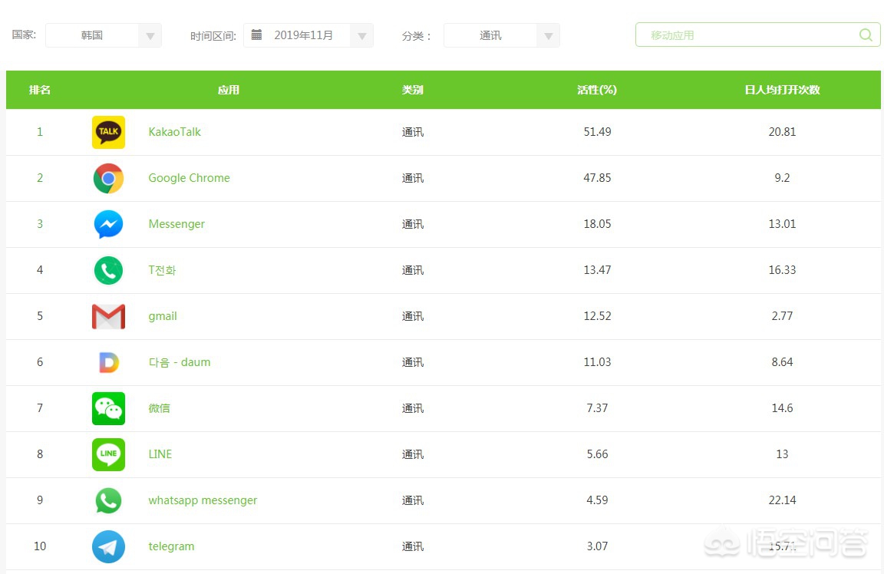The height and width of the screenshot is (574, 884).
Task: Click the 应用 column header
Action: 229,90
